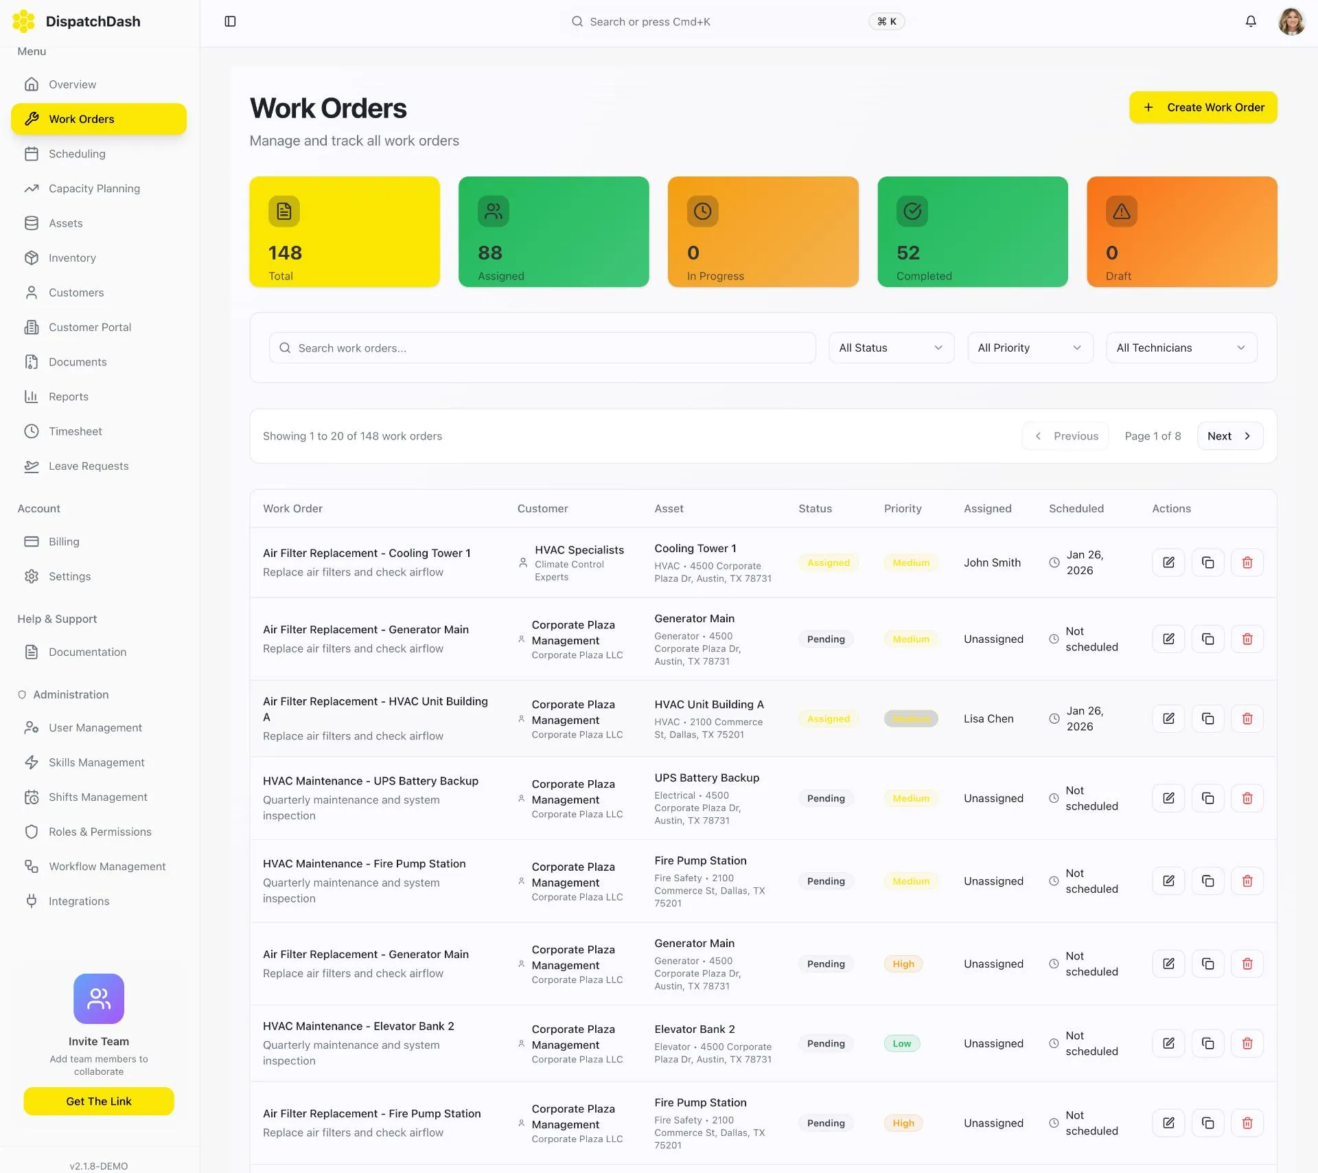Click the Get The Link button
The width and height of the screenshot is (1318, 1173).
99,1101
